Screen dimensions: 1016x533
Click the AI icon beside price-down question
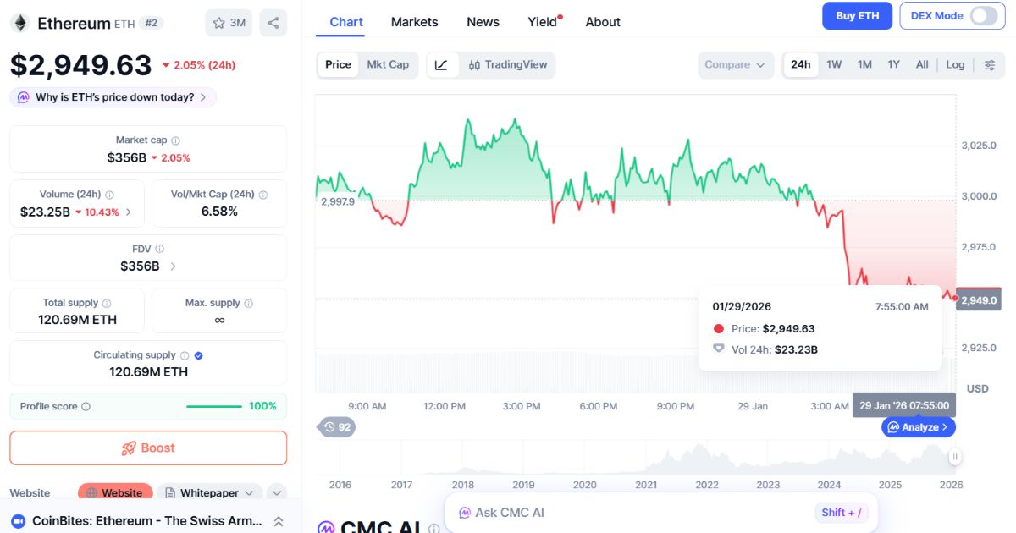[x=24, y=97]
